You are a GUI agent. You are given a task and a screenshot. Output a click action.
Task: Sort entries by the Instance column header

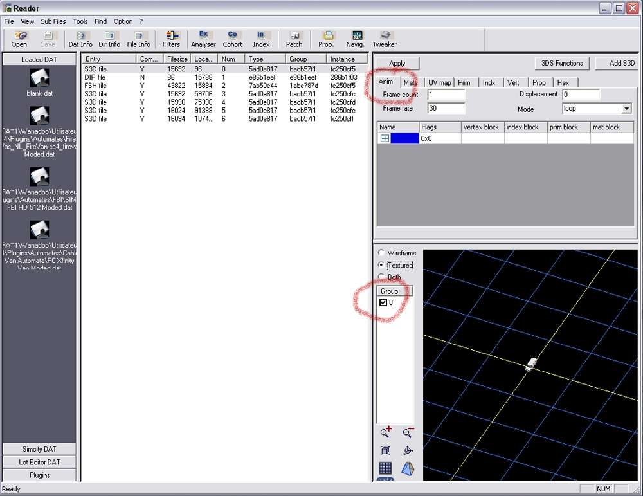click(347, 59)
